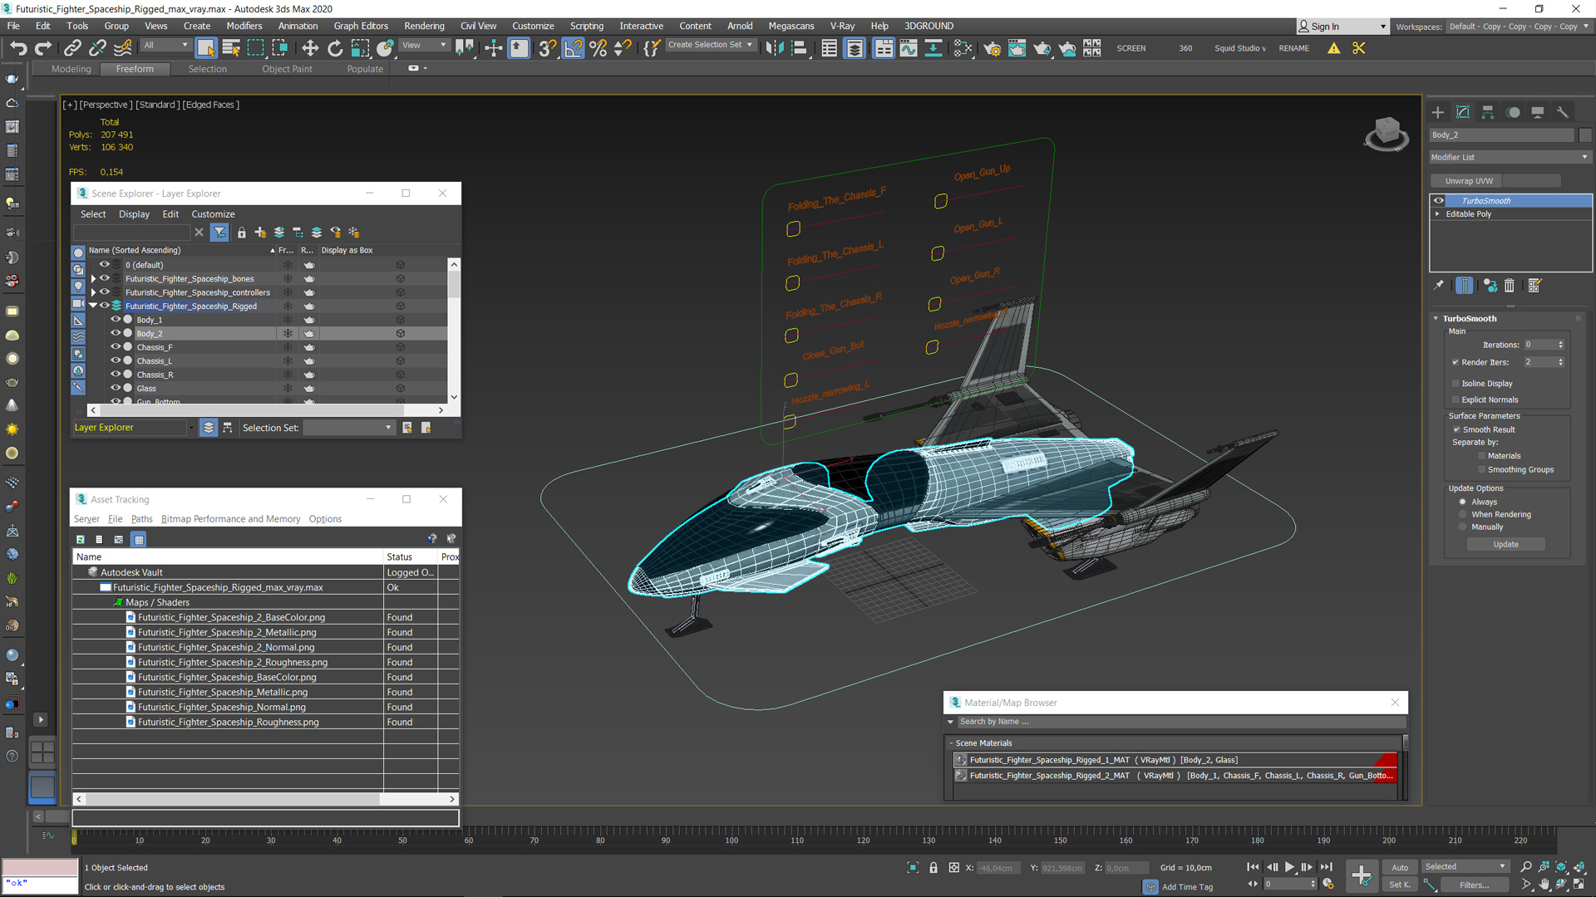
Task: Open the Modifiers menu
Action: 244,26
